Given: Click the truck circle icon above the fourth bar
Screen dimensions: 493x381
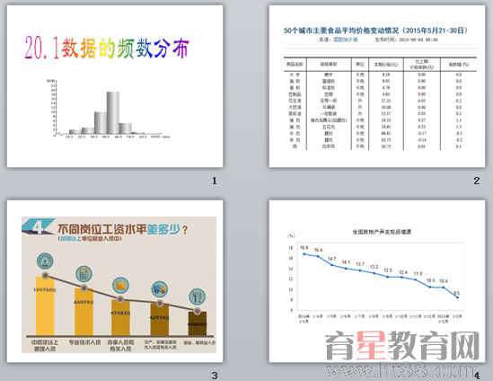Looking at the screenshot, I should 159,289.
